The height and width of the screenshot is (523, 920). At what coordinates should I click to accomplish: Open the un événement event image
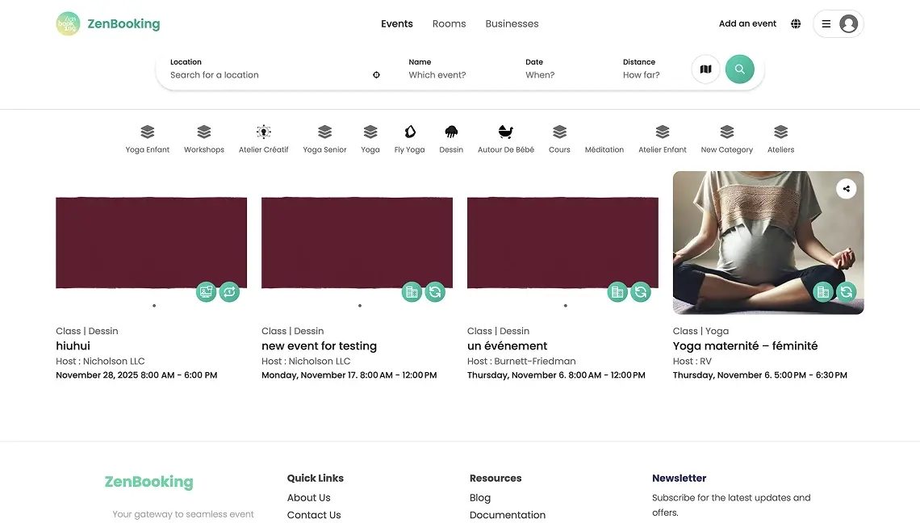click(x=562, y=243)
